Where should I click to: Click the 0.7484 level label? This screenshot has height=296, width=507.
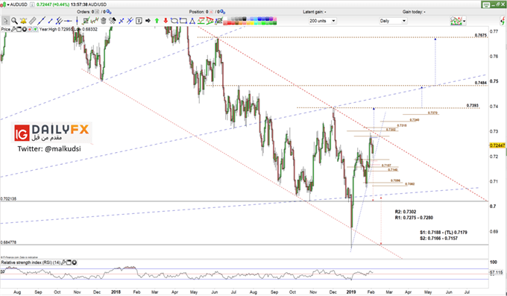(481, 84)
